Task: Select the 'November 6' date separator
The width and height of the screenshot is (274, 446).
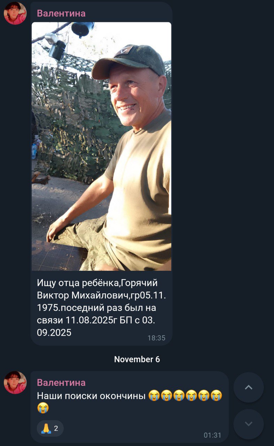Action: click(x=137, y=359)
